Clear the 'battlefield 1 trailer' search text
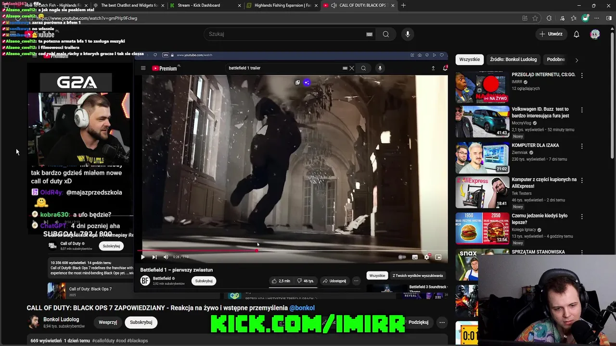 coord(352,68)
